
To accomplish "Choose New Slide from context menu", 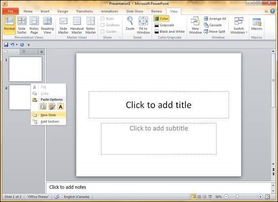I will [49, 115].
